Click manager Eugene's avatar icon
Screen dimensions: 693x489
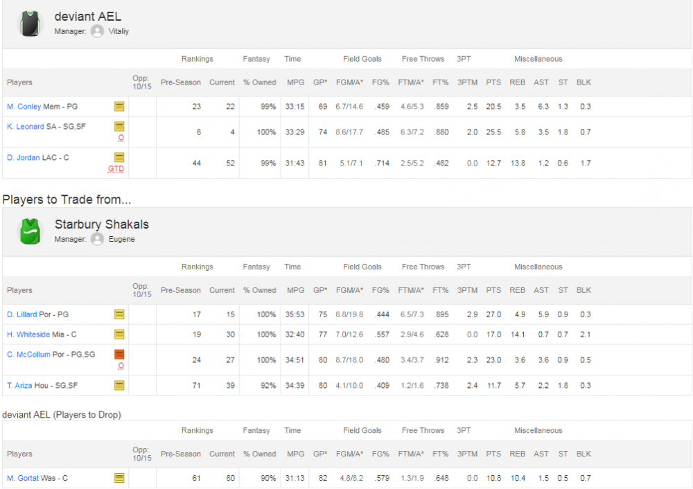click(x=97, y=239)
